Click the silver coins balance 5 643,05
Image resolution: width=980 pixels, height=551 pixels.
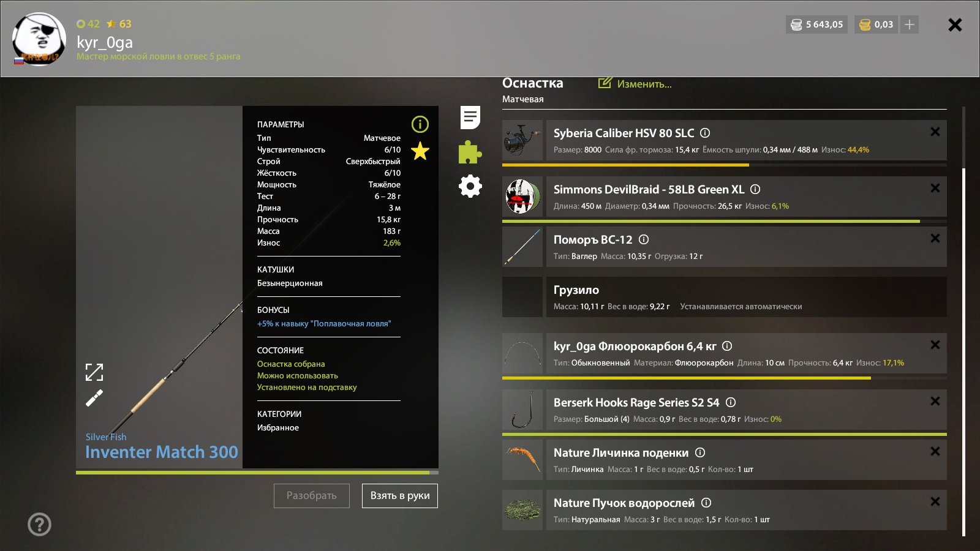tap(817, 24)
